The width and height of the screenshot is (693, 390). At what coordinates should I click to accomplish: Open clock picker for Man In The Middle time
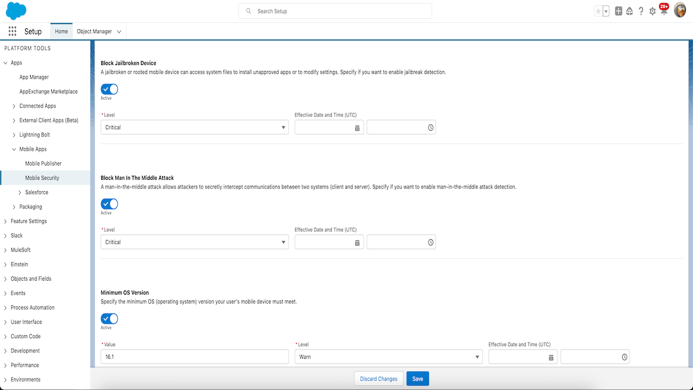pos(430,243)
